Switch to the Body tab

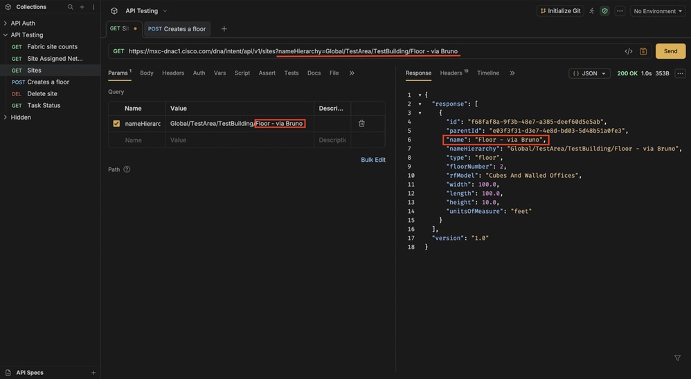(147, 73)
